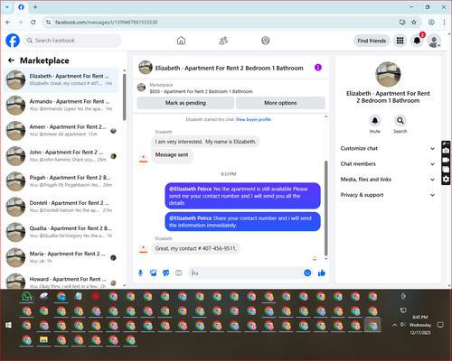Open the Facebook menu grid icon
This screenshot has height=361, width=452.
pyautogui.click(x=400, y=41)
